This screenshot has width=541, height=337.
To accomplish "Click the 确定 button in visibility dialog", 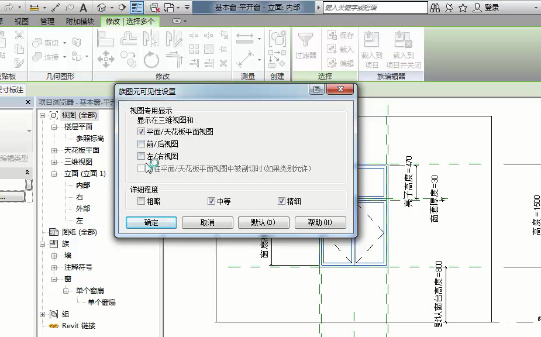I will [151, 223].
